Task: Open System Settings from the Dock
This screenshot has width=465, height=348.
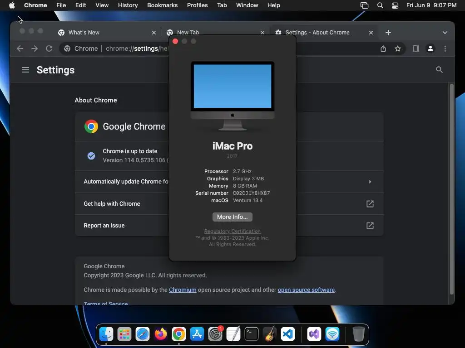Action: click(x=215, y=334)
